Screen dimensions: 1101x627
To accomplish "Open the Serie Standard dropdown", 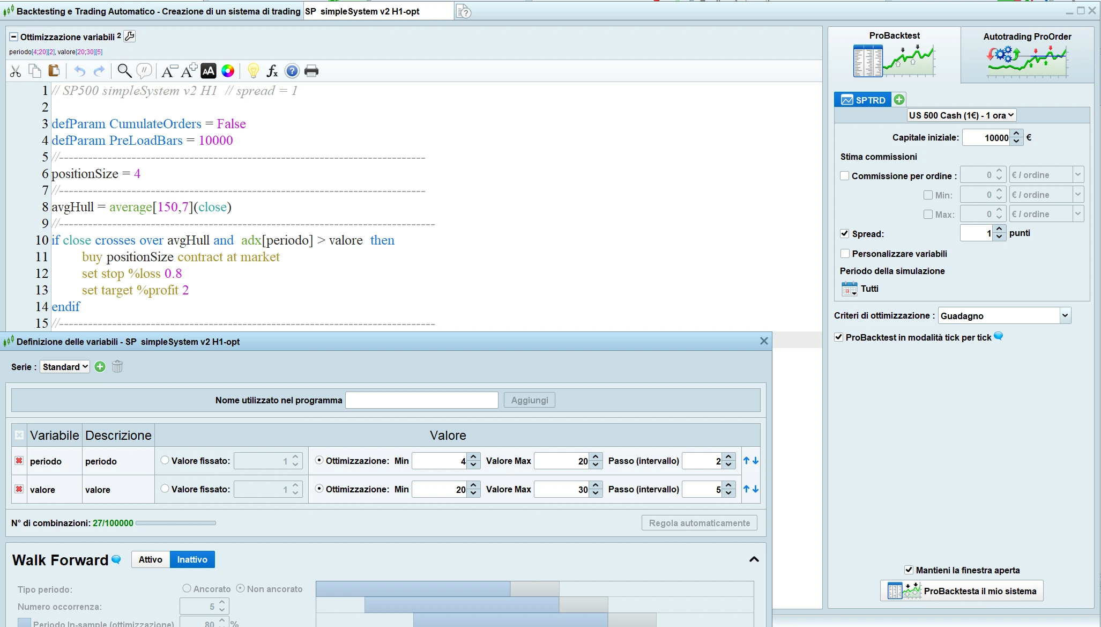I will [x=65, y=367].
